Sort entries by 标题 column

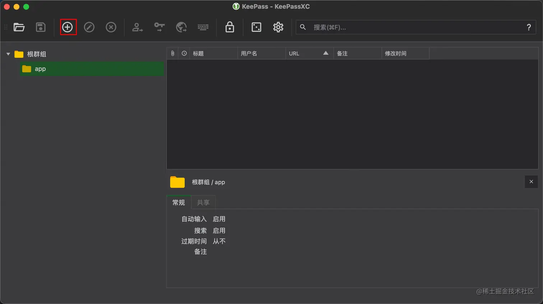pyautogui.click(x=214, y=53)
